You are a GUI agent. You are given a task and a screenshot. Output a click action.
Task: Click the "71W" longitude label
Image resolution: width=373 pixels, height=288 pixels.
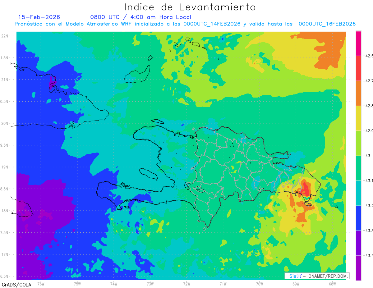click(223, 284)
